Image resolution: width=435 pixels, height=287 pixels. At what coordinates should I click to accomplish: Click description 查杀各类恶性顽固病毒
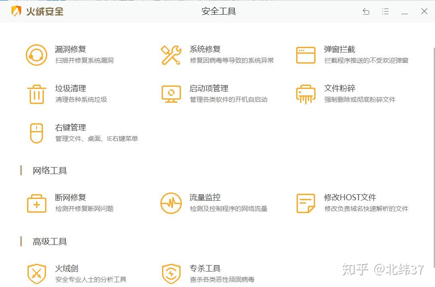click(222, 280)
